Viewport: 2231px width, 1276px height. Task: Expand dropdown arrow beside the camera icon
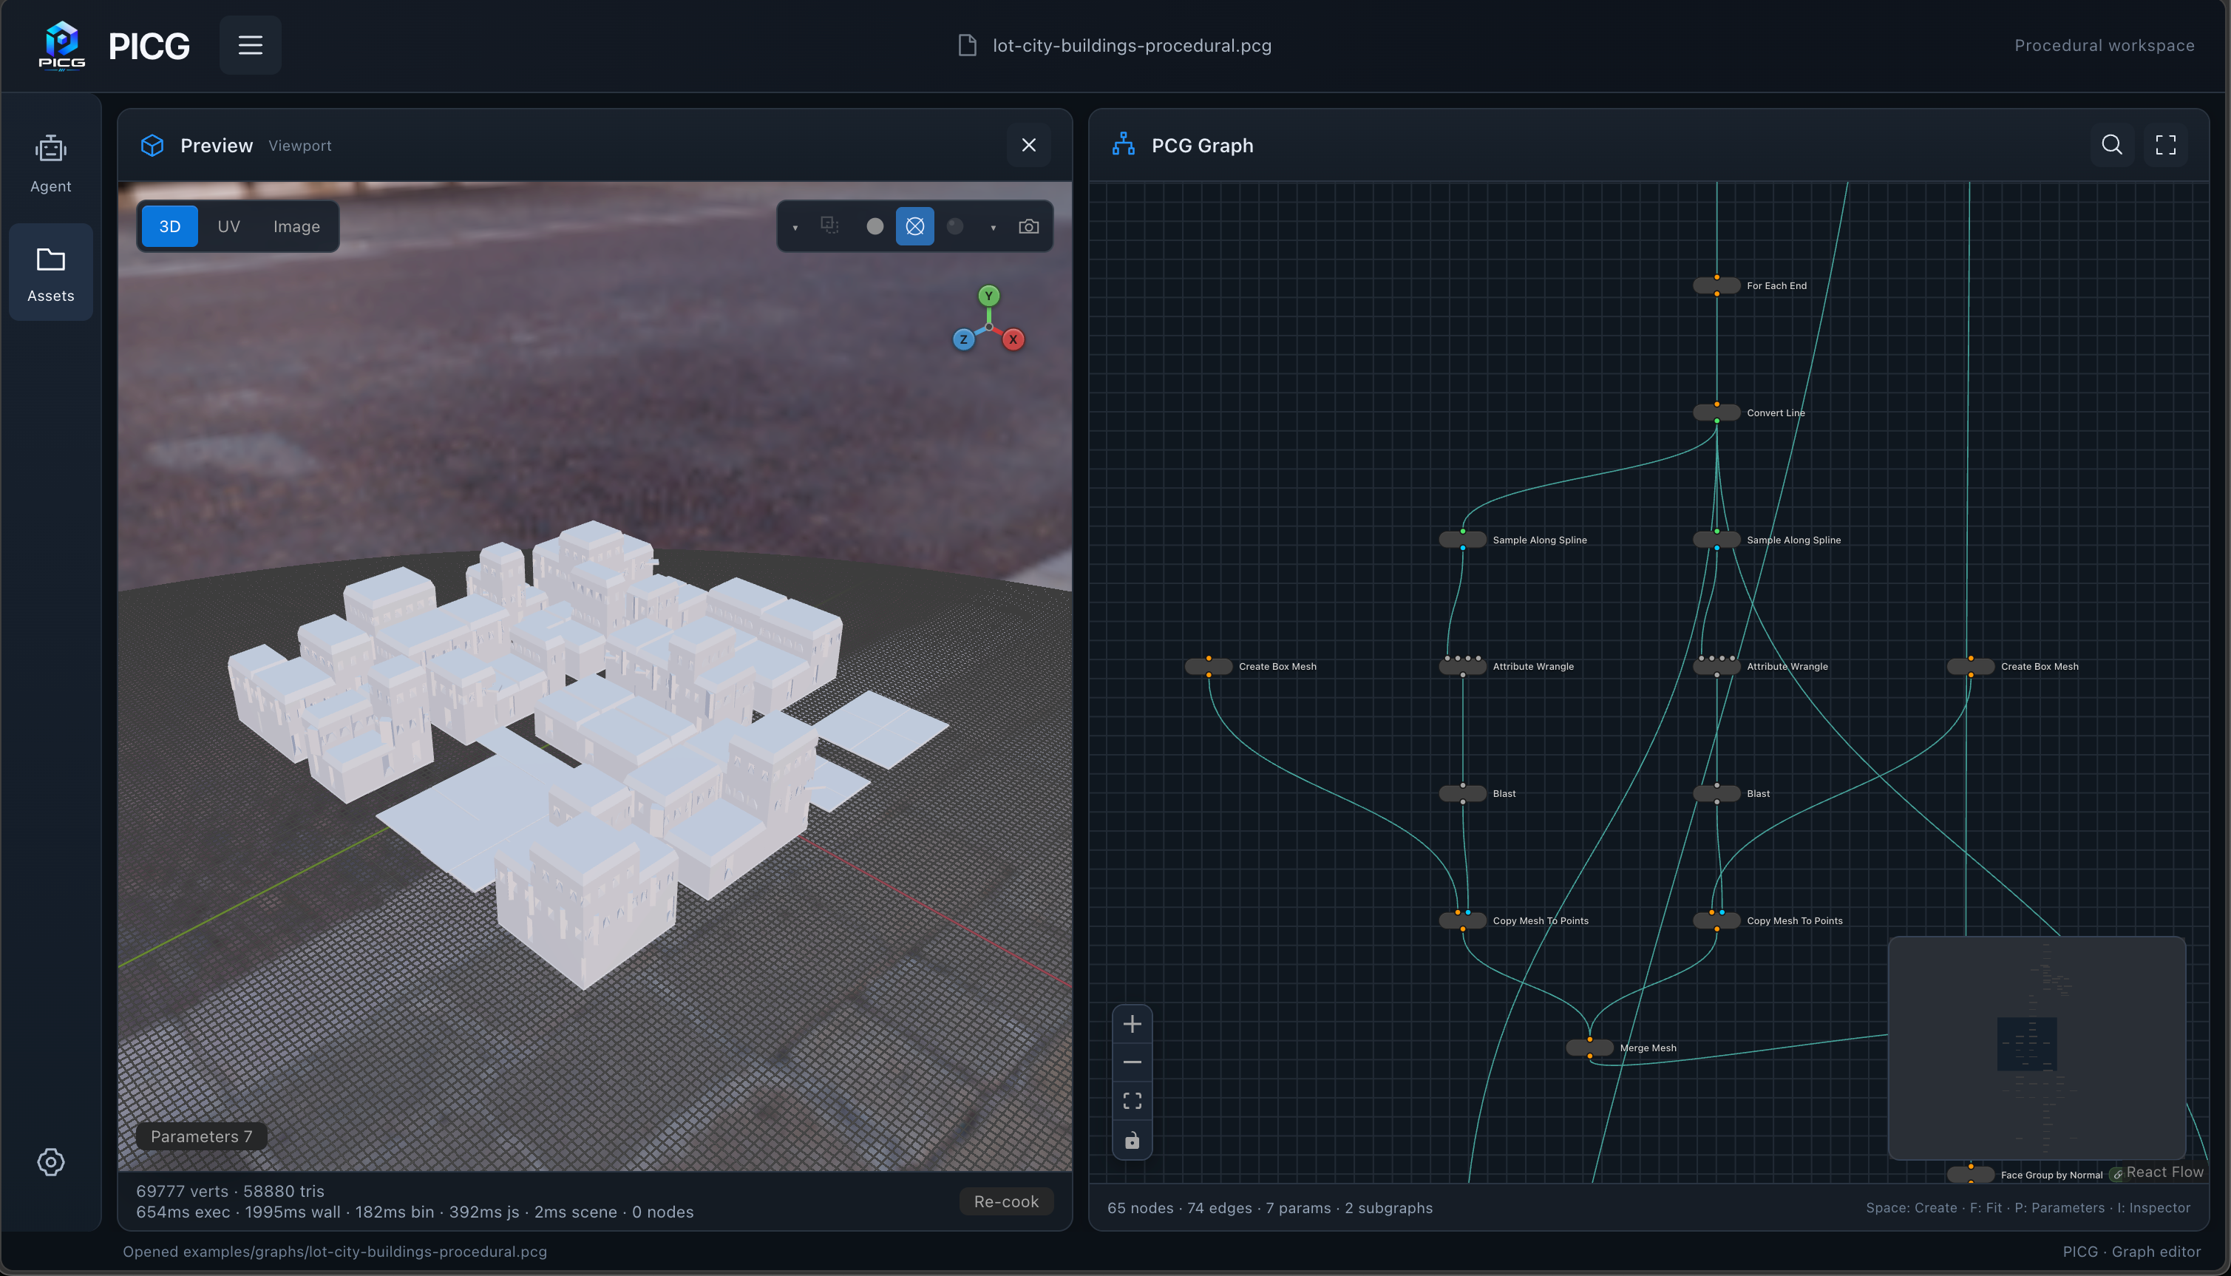coord(994,227)
